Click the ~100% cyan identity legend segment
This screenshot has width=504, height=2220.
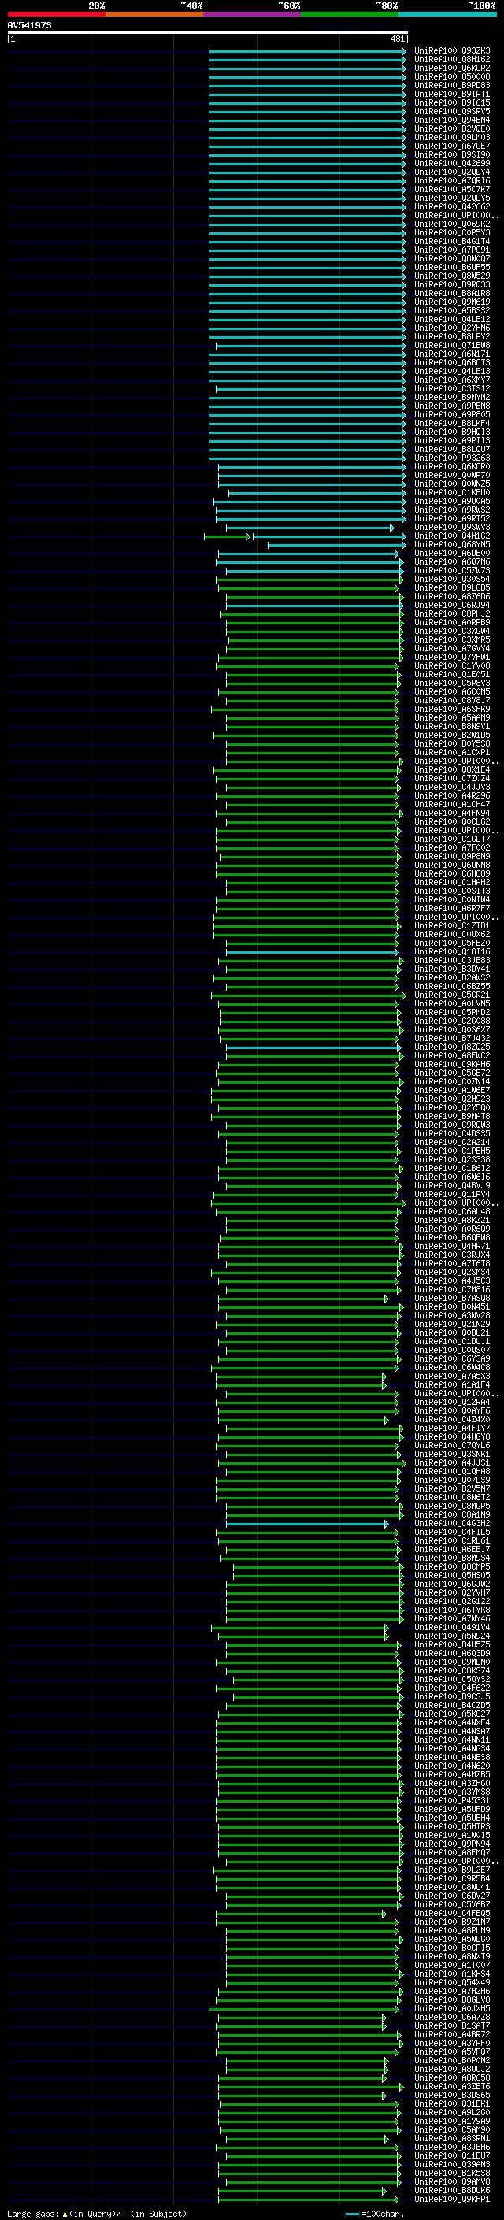click(x=447, y=14)
